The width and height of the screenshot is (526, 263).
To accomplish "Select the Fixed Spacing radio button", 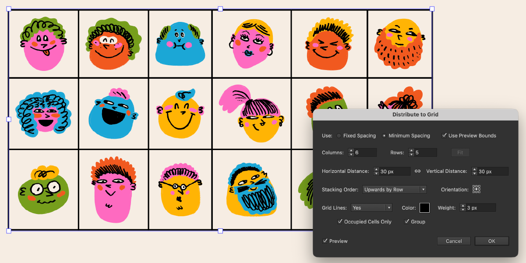I will (339, 136).
